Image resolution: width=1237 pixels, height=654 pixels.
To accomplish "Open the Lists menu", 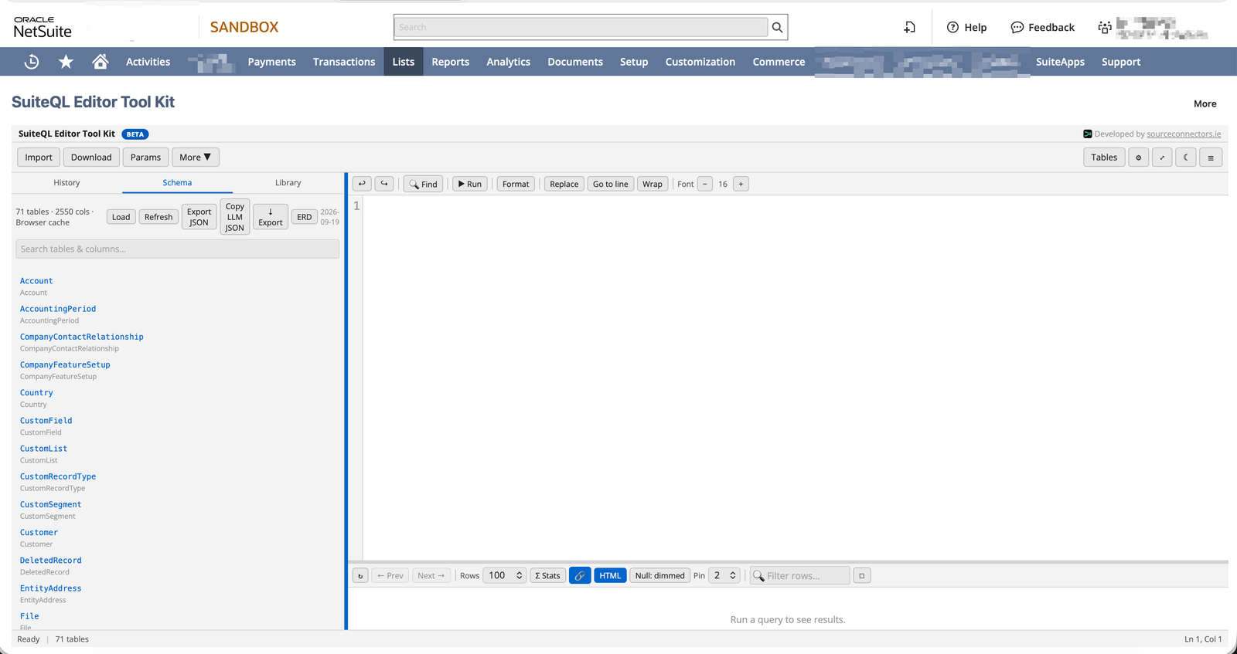I will coord(404,62).
